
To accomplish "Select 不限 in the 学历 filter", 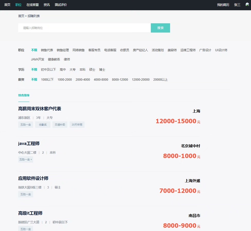I will [x=34, y=70].
